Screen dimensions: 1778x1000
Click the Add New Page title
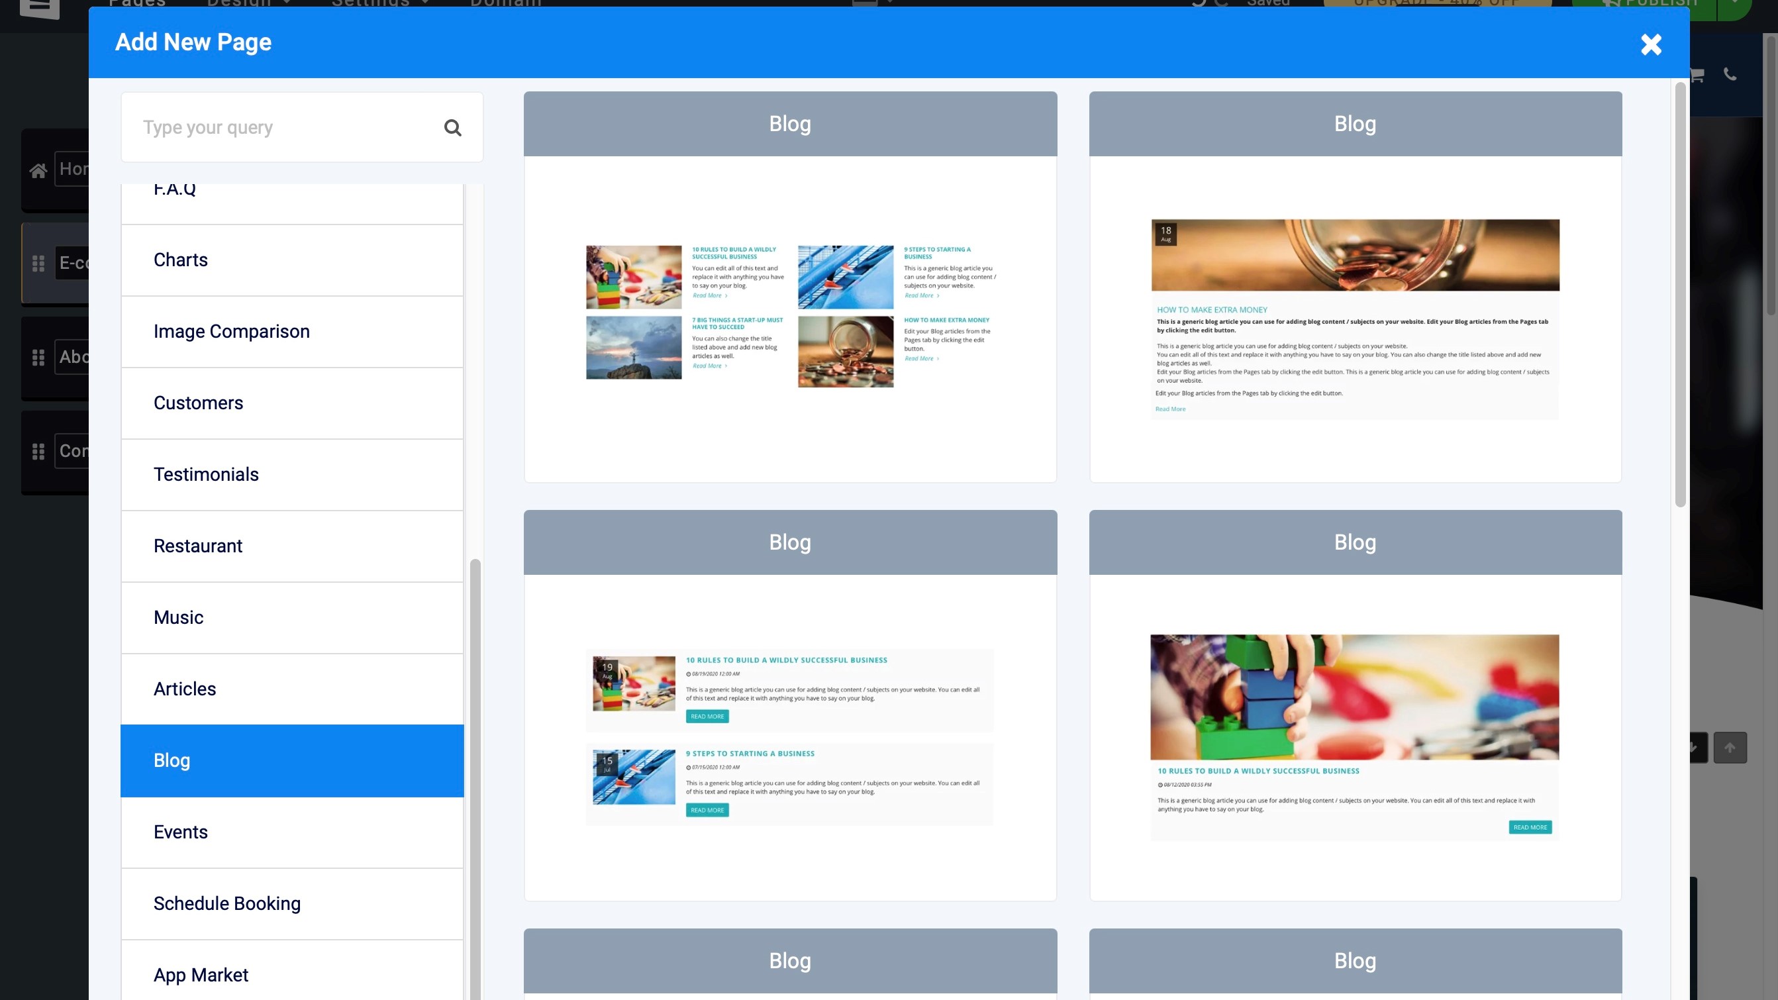[x=193, y=42]
